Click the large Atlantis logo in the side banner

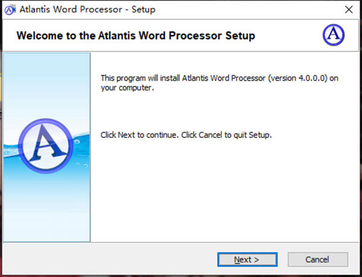46,146
